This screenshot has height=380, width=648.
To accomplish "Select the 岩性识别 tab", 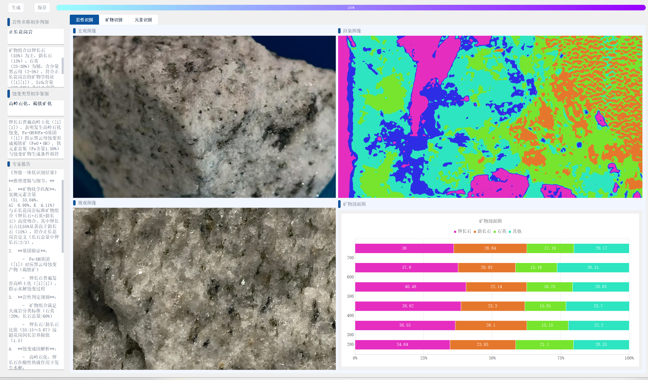I will click(84, 20).
